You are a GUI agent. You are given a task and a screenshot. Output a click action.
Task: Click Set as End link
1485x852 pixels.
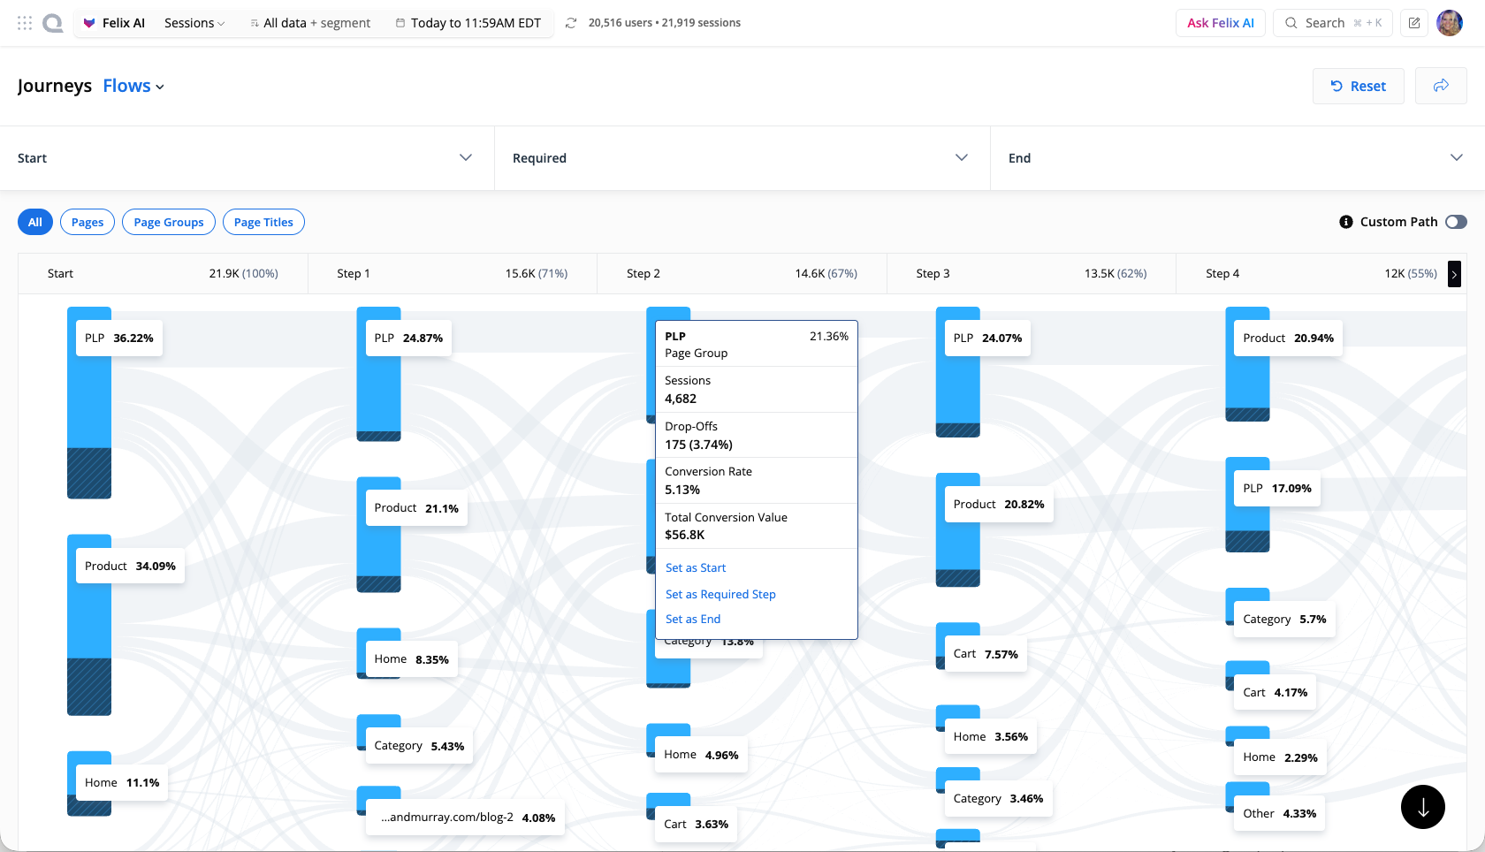[x=693, y=619]
